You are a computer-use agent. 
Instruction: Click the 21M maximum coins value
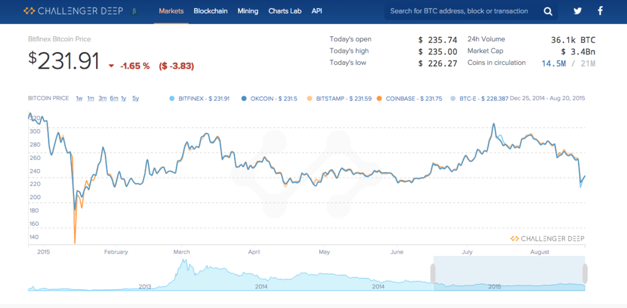click(x=587, y=63)
